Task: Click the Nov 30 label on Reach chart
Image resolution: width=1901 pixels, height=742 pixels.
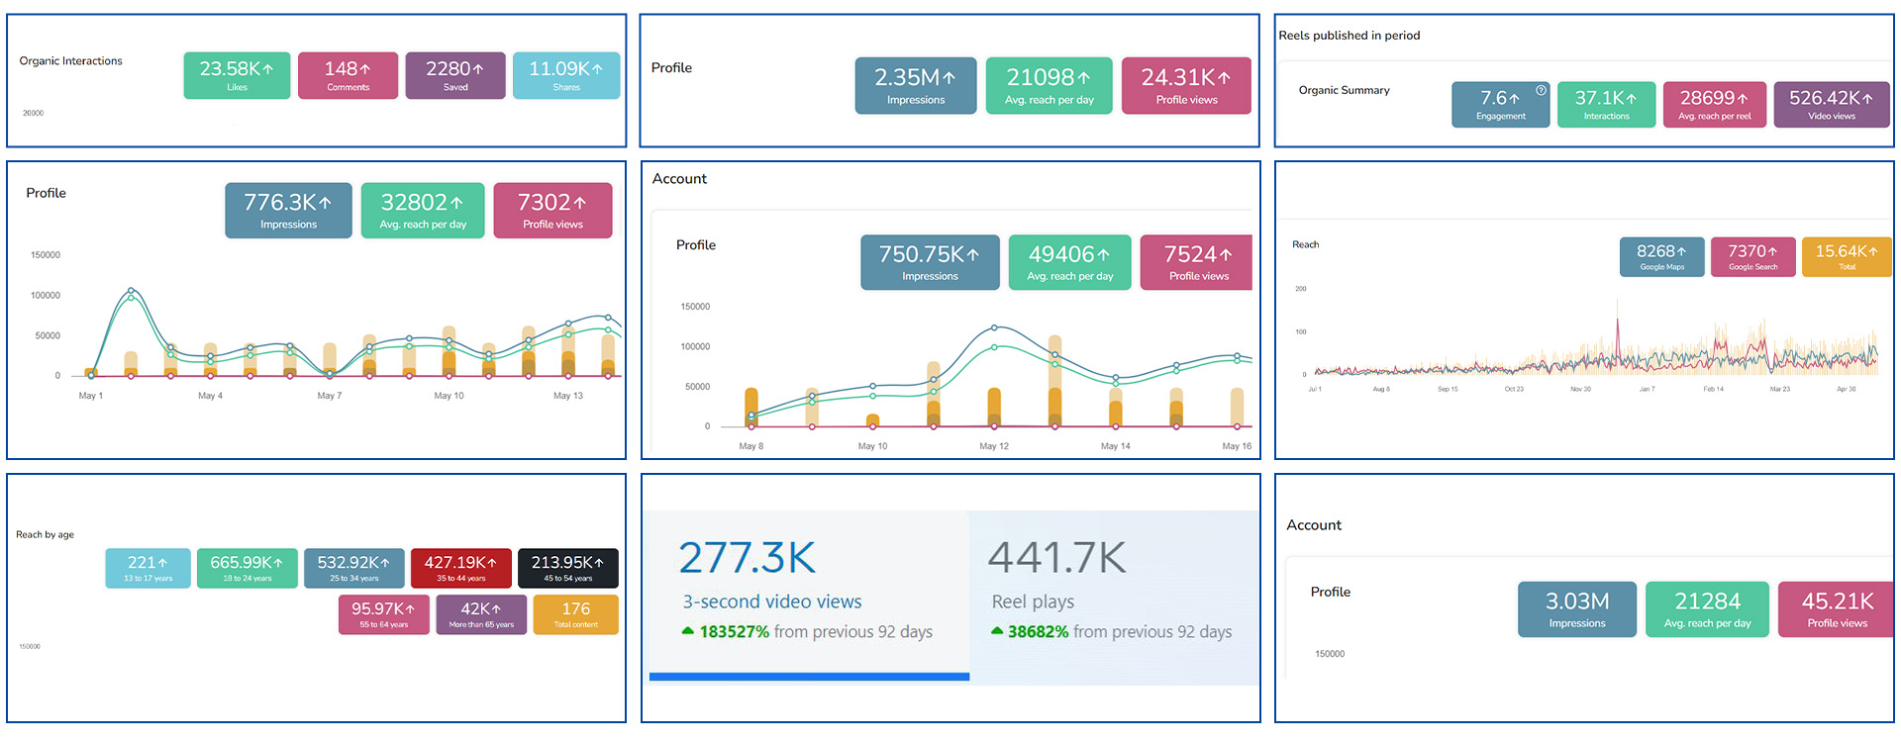Action: [x=1580, y=389]
